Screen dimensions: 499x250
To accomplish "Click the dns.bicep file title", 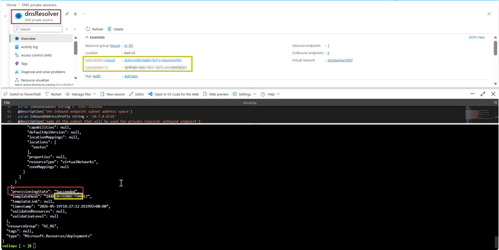I will [x=250, y=103].
